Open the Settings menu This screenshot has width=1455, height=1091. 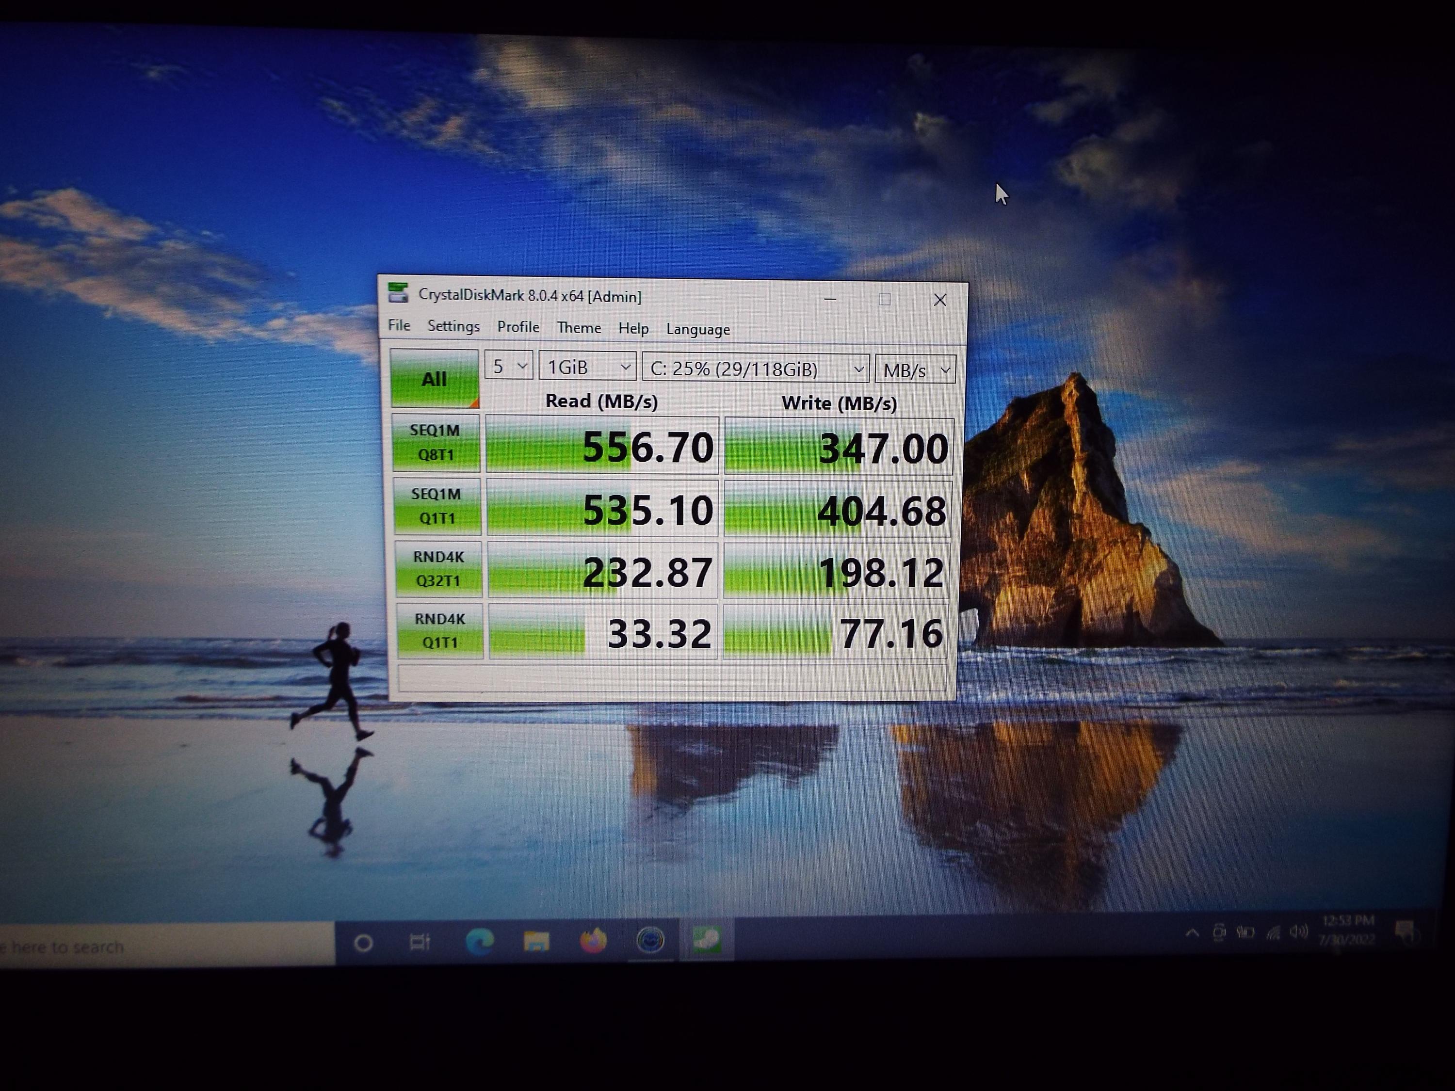tap(453, 326)
